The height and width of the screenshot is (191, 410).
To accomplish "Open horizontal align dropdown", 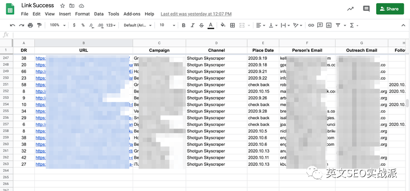I will (x=260, y=25).
